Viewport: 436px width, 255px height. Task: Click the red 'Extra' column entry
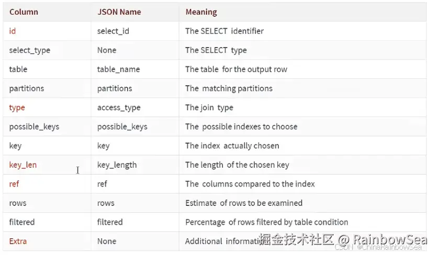click(18, 241)
